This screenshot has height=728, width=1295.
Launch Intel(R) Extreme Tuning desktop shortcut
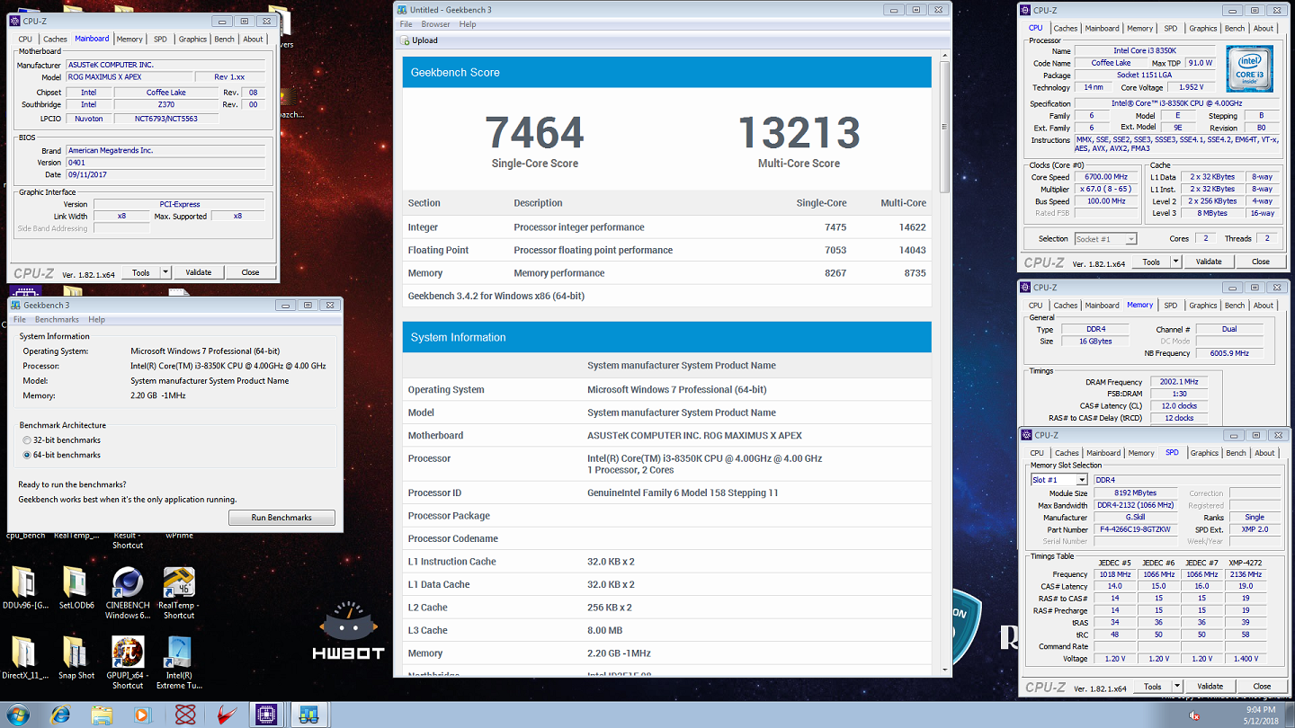(179, 662)
